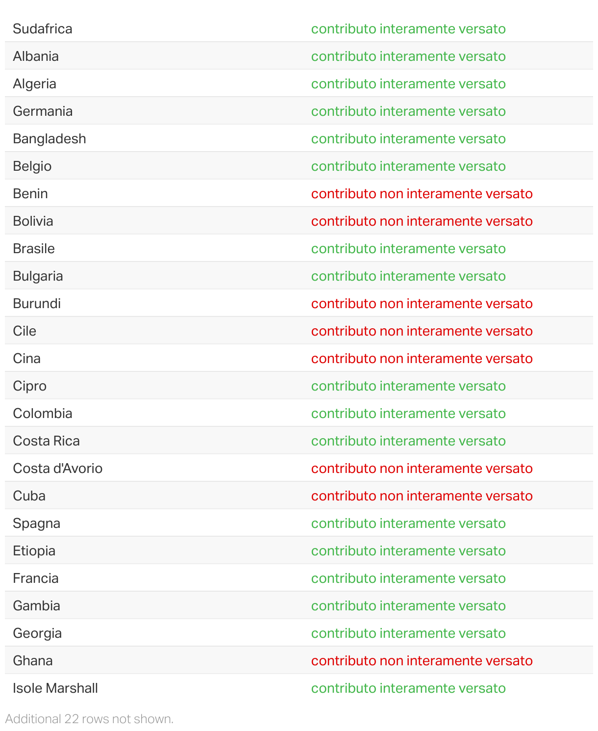Click Germania in the country column
This screenshot has width=598, height=731.
tap(43, 111)
